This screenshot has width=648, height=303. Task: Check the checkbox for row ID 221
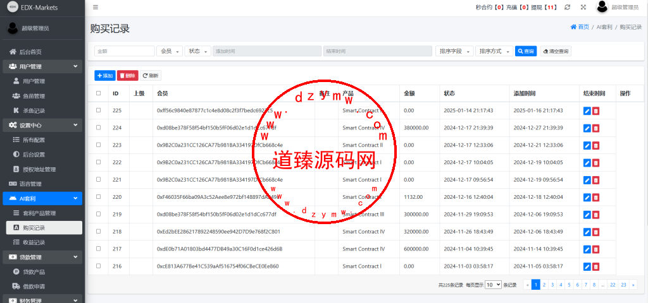[x=98, y=179]
